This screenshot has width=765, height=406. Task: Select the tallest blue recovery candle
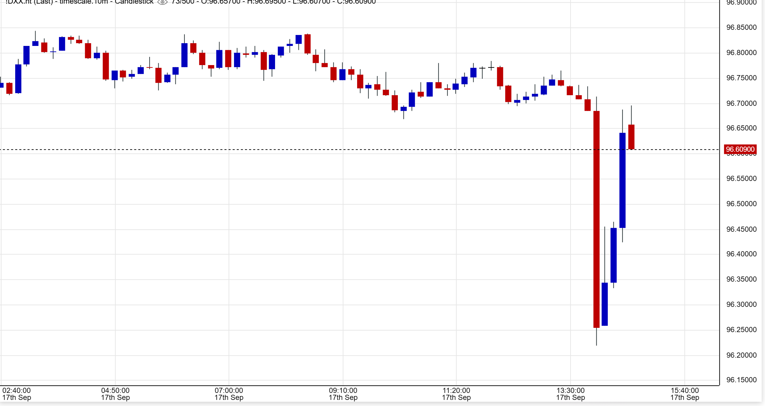click(x=622, y=180)
